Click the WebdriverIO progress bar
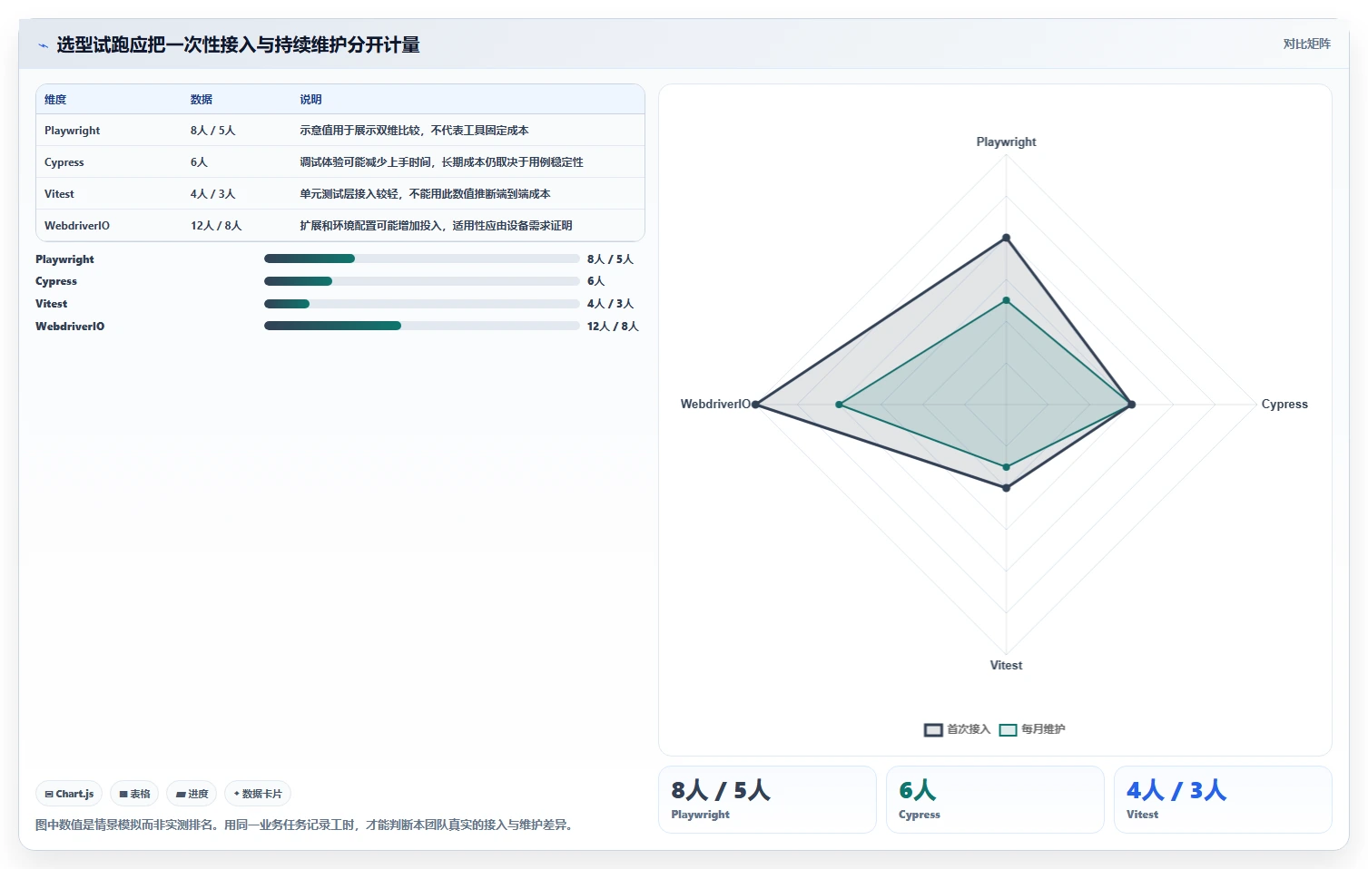This screenshot has height=869, width=1368. click(421, 326)
